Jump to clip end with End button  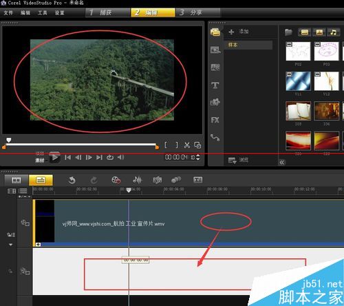point(99,157)
